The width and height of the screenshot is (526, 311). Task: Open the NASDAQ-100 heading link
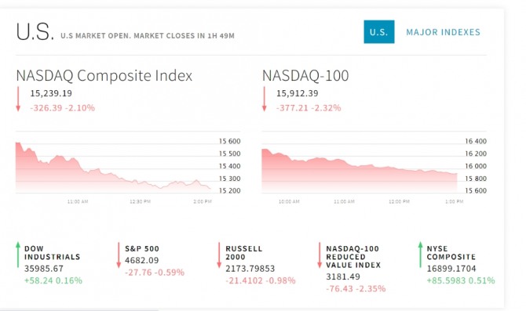click(305, 76)
